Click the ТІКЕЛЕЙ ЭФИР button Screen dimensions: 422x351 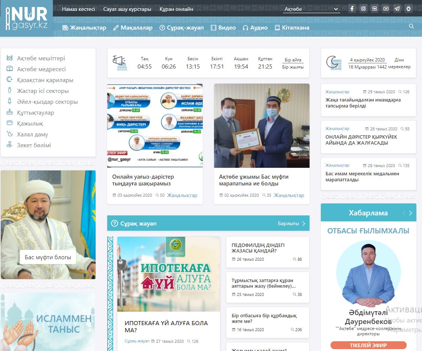point(368,345)
